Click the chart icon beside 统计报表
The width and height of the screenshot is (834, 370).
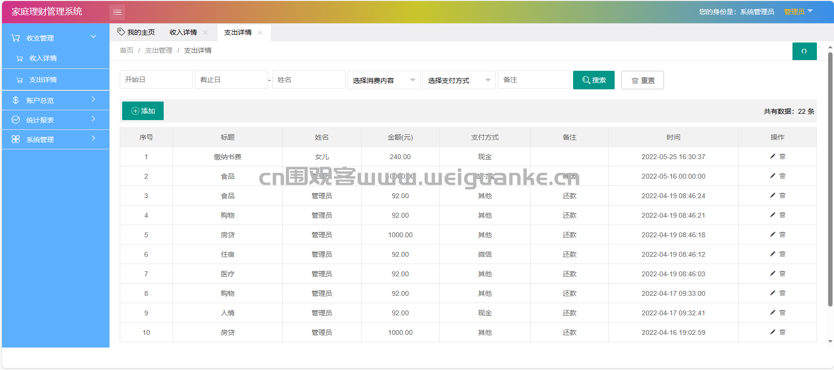pyautogui.click(x=16, y=120)
